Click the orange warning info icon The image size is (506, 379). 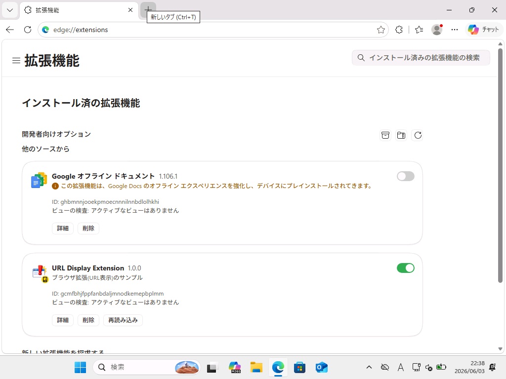point(55,186)
